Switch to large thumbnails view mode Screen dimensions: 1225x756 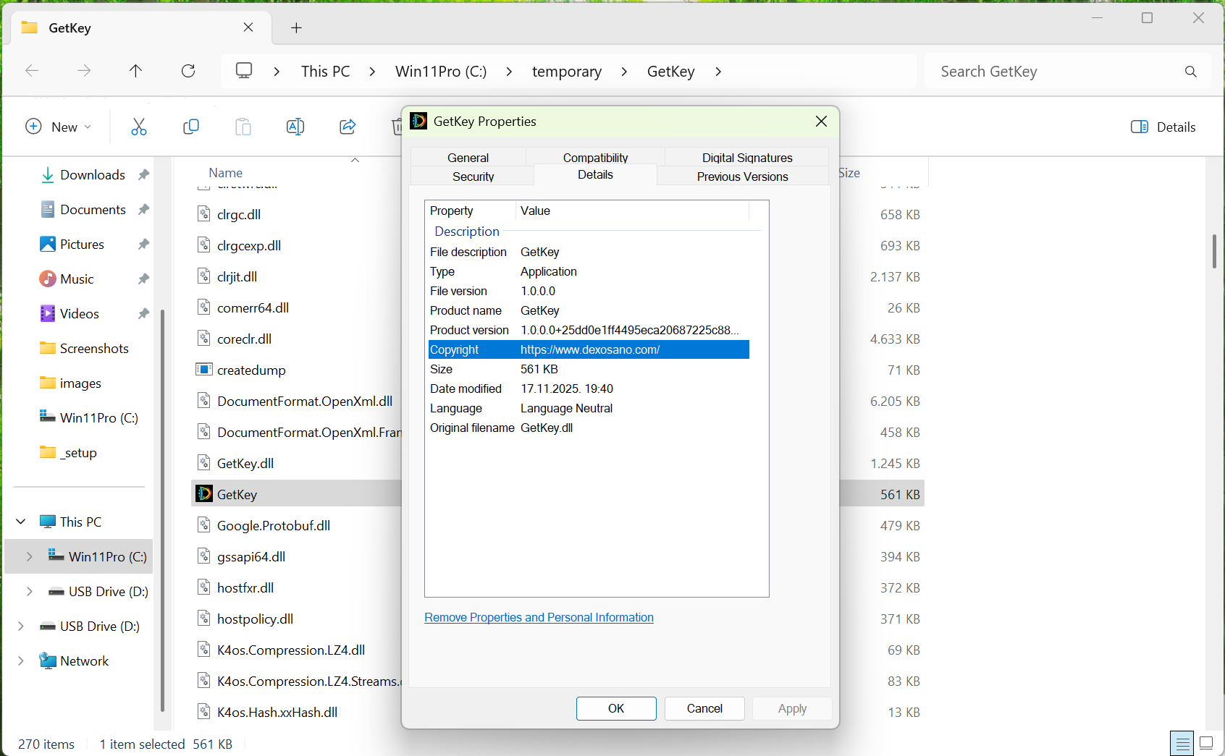tap(1205, 742)
